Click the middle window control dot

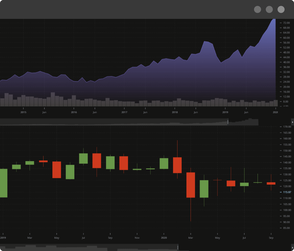pyautogui.click(x=269, y=9)
